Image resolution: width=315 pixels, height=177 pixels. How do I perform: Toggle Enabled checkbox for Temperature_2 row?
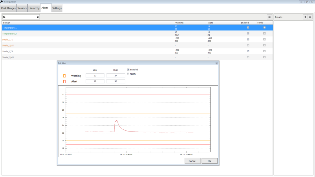click(248, 33)
